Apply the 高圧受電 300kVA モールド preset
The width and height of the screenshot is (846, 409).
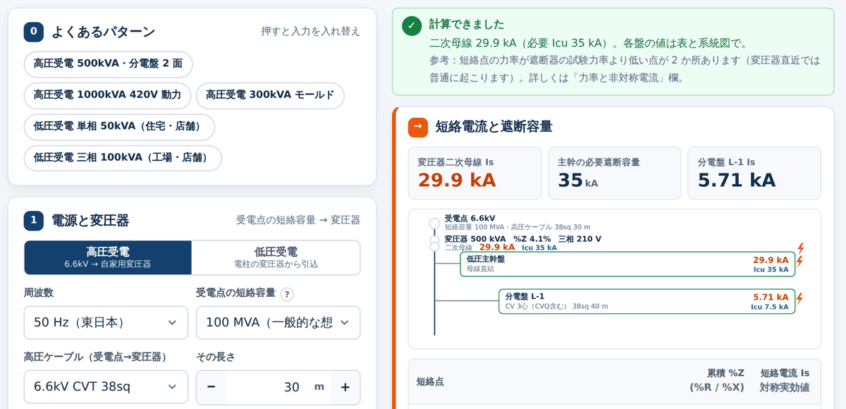pos(270,95)
